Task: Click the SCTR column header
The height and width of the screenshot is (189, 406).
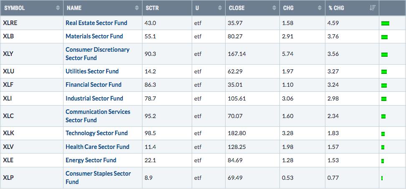Action: click(x=153, y=8)
